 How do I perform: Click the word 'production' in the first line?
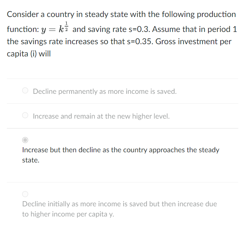[216, 15]
